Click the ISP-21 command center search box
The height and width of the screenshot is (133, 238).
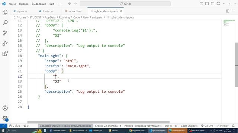[x=125, y=4]
